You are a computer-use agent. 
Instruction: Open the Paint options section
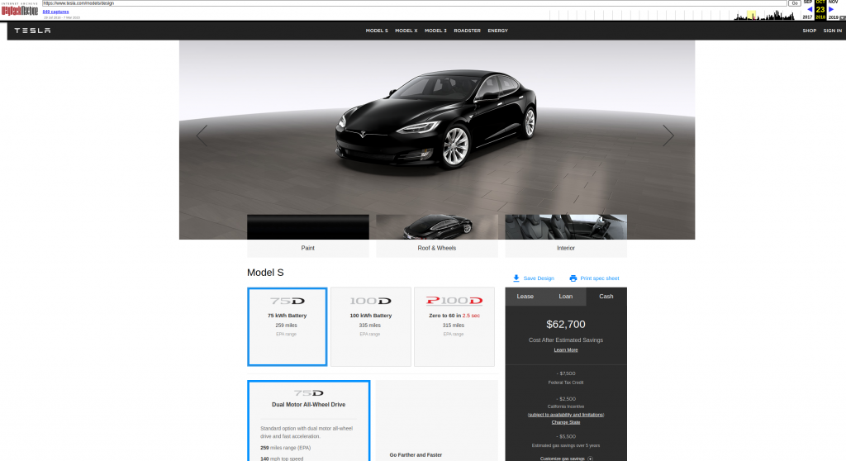coord(307,248)
